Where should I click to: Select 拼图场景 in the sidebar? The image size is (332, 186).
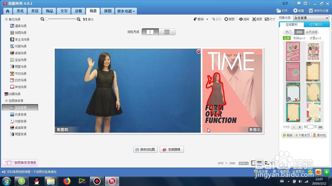tap(18, 33)
